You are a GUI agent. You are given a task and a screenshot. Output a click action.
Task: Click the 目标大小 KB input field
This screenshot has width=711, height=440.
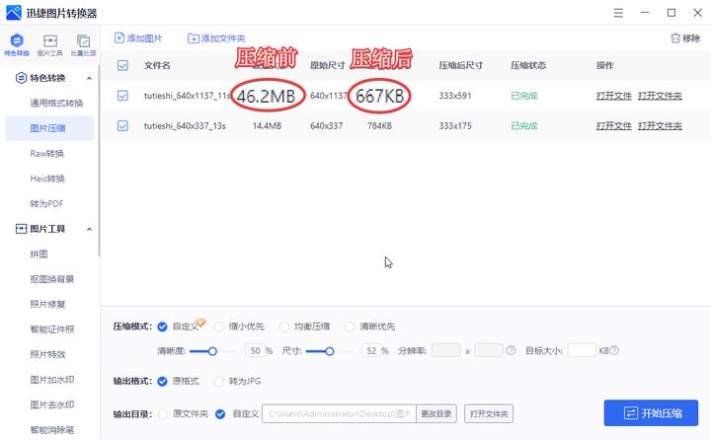(x=582, y=350)
